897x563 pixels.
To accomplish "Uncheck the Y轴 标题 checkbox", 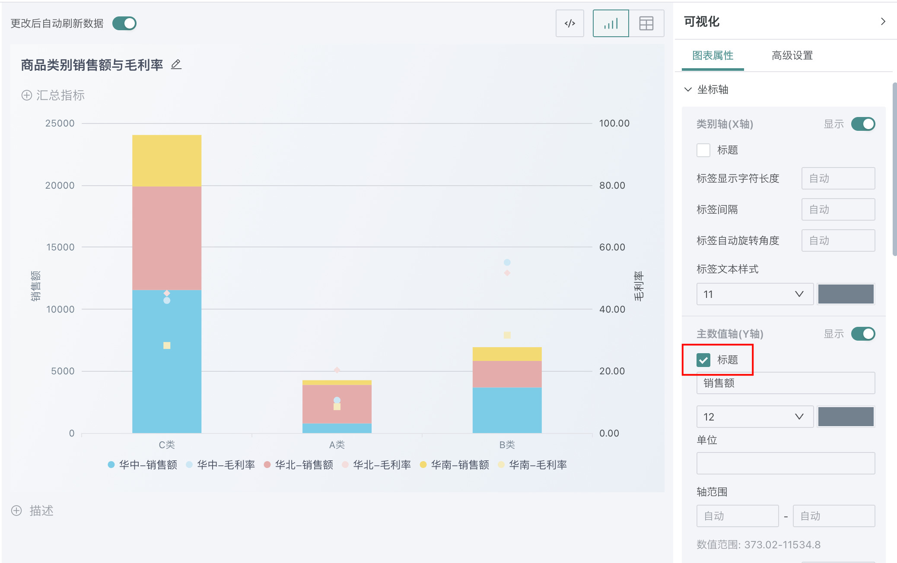I will pos(703,360).
